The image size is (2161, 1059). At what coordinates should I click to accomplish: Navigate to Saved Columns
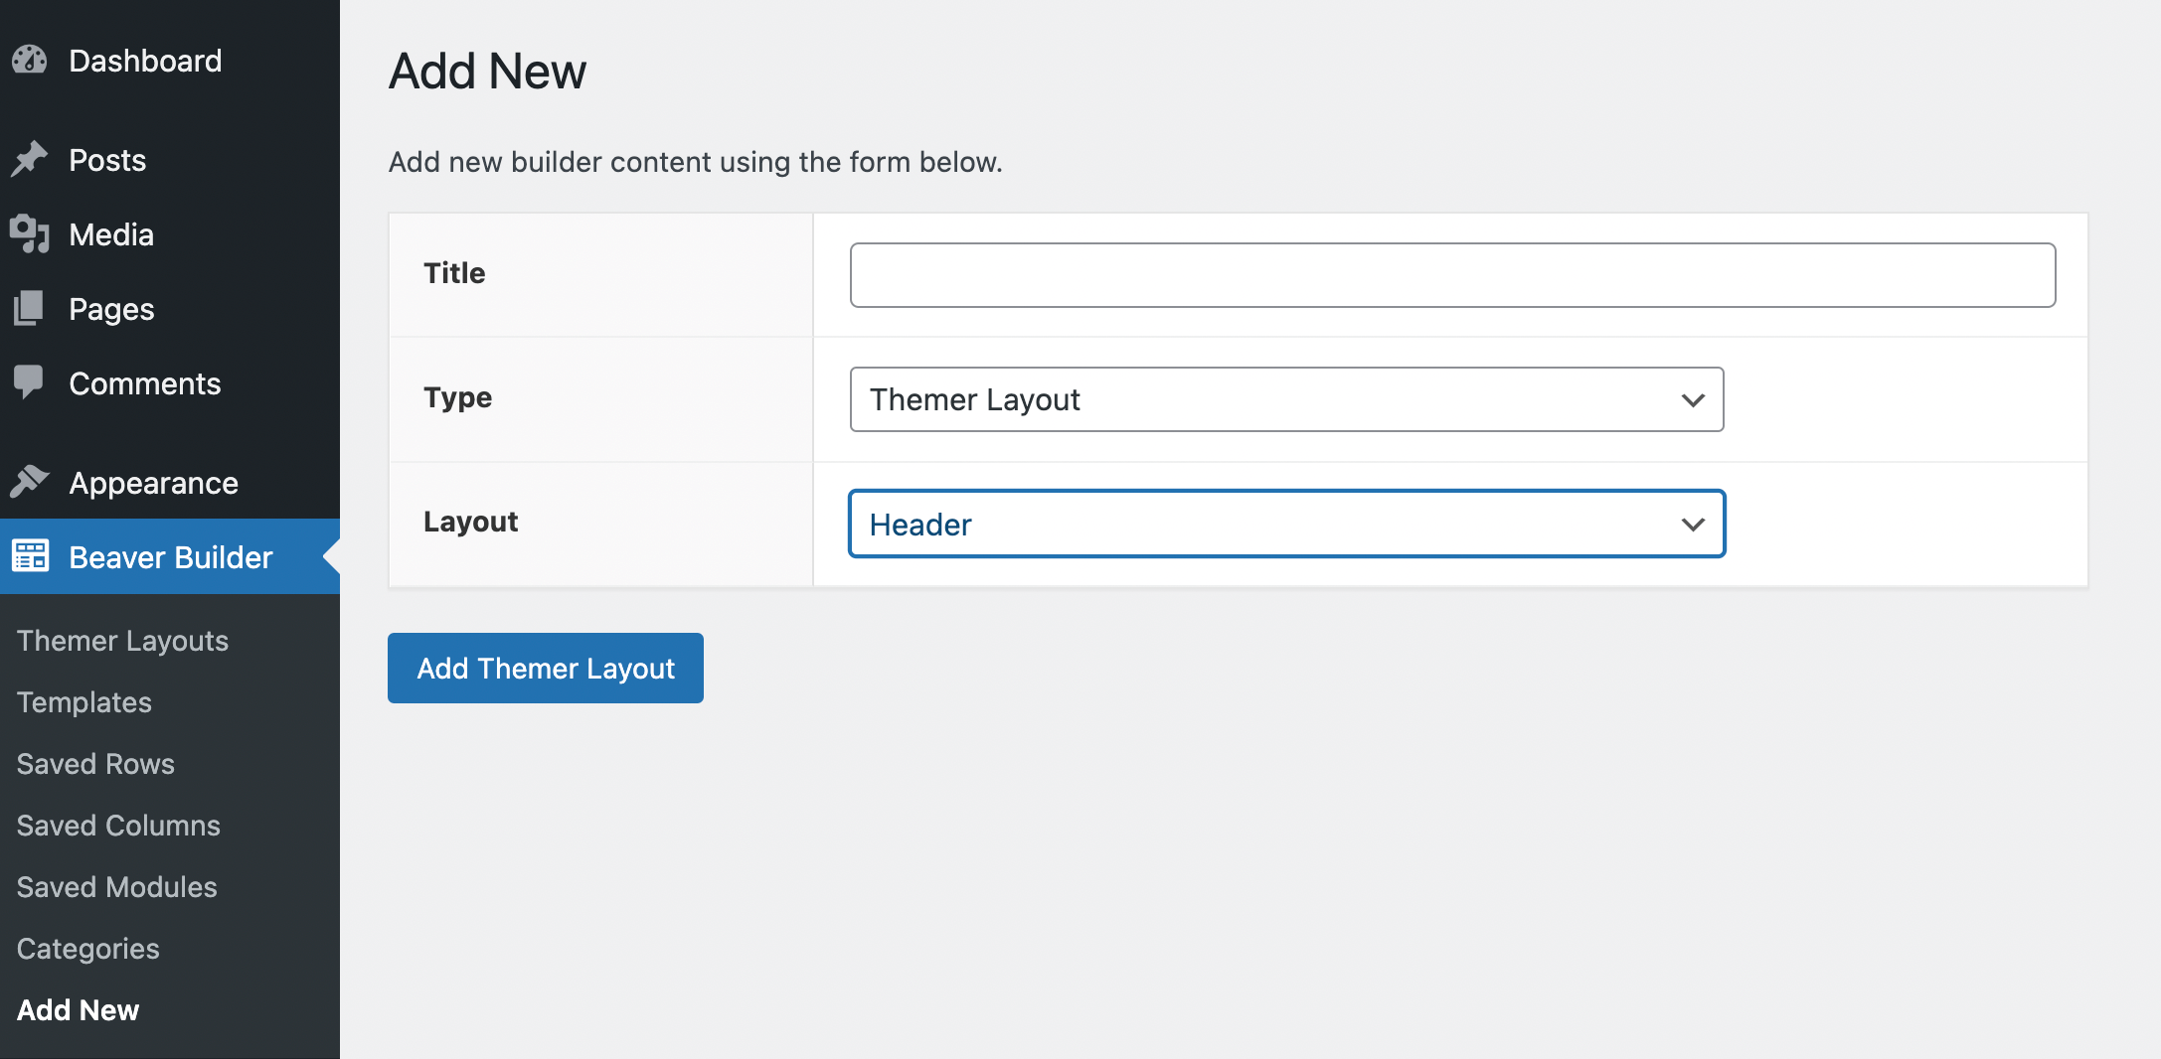(x=118, y=826)
